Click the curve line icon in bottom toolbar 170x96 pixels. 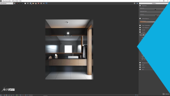click(19, 95)
